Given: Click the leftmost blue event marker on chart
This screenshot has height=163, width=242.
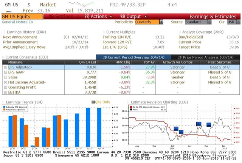Looking at the screenshot, I should pos(176,129).
